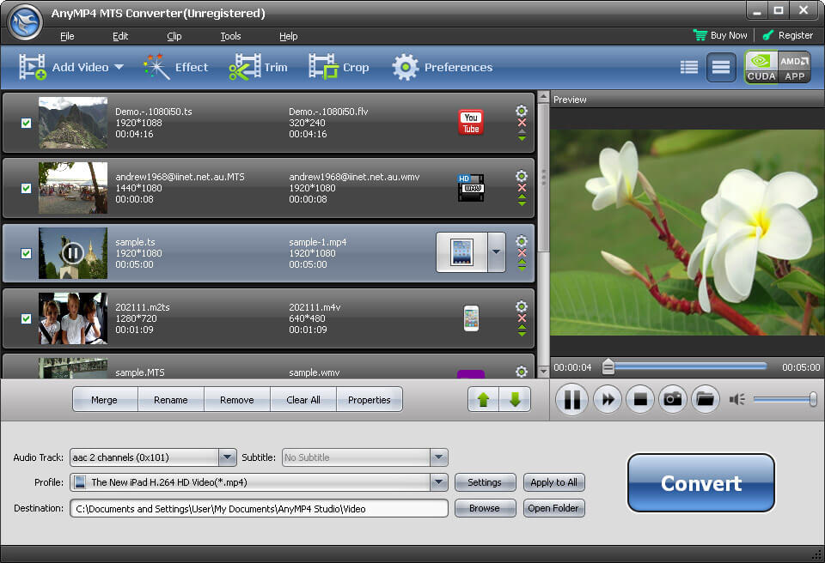Open the Crop tool
This screenshot has width=825, height=563.
tap(339, 67)
